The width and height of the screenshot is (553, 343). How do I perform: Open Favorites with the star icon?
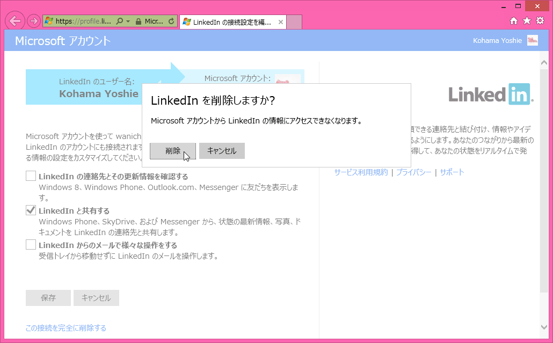click(x=527, y=21)
